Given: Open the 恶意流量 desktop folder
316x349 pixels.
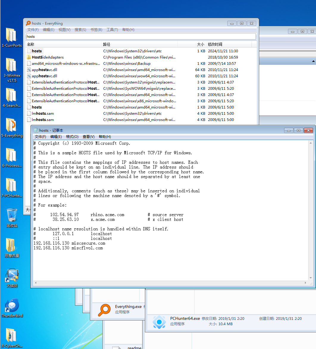Looking at the screenshot, I should click(12, 248).
